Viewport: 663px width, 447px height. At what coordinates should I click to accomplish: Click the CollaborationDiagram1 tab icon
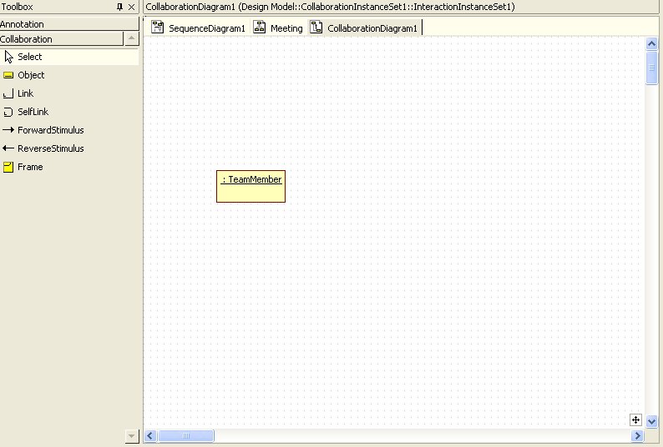coord(316,27)
